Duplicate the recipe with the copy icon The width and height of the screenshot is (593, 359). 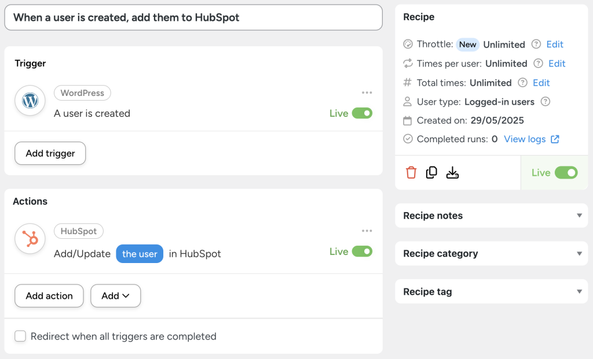tap(431, 172)
